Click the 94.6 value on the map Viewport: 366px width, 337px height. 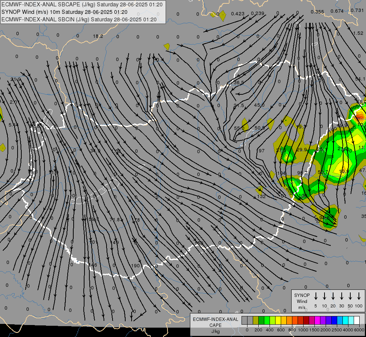coord(324,218)
